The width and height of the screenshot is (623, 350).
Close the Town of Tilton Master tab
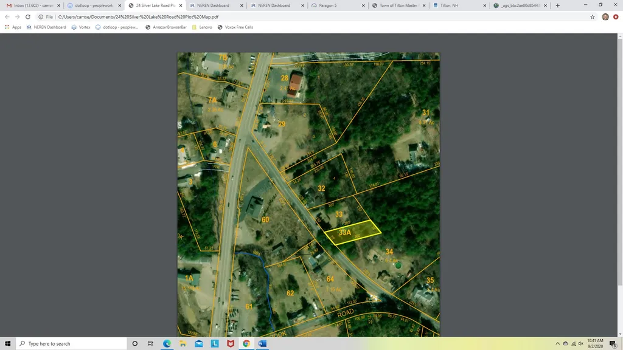click(424, 5)
